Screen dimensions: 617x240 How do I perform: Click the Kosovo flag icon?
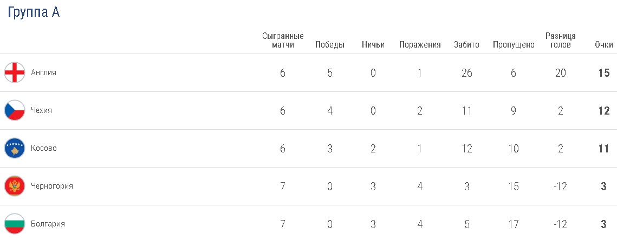pyautogui.click(x=15, y=148)
